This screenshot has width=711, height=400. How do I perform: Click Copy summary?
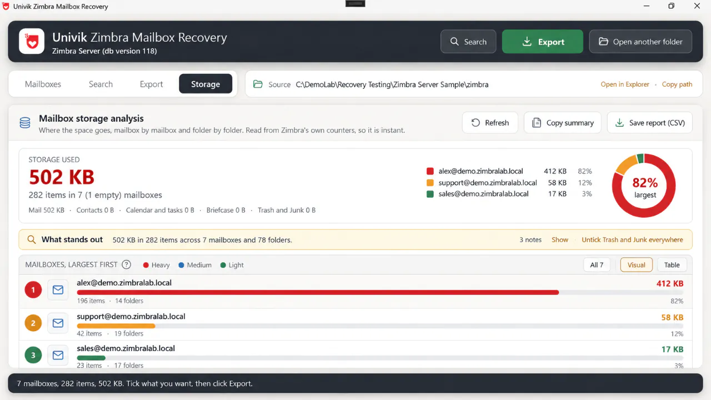pyautogui.click(x=563, y=123)
